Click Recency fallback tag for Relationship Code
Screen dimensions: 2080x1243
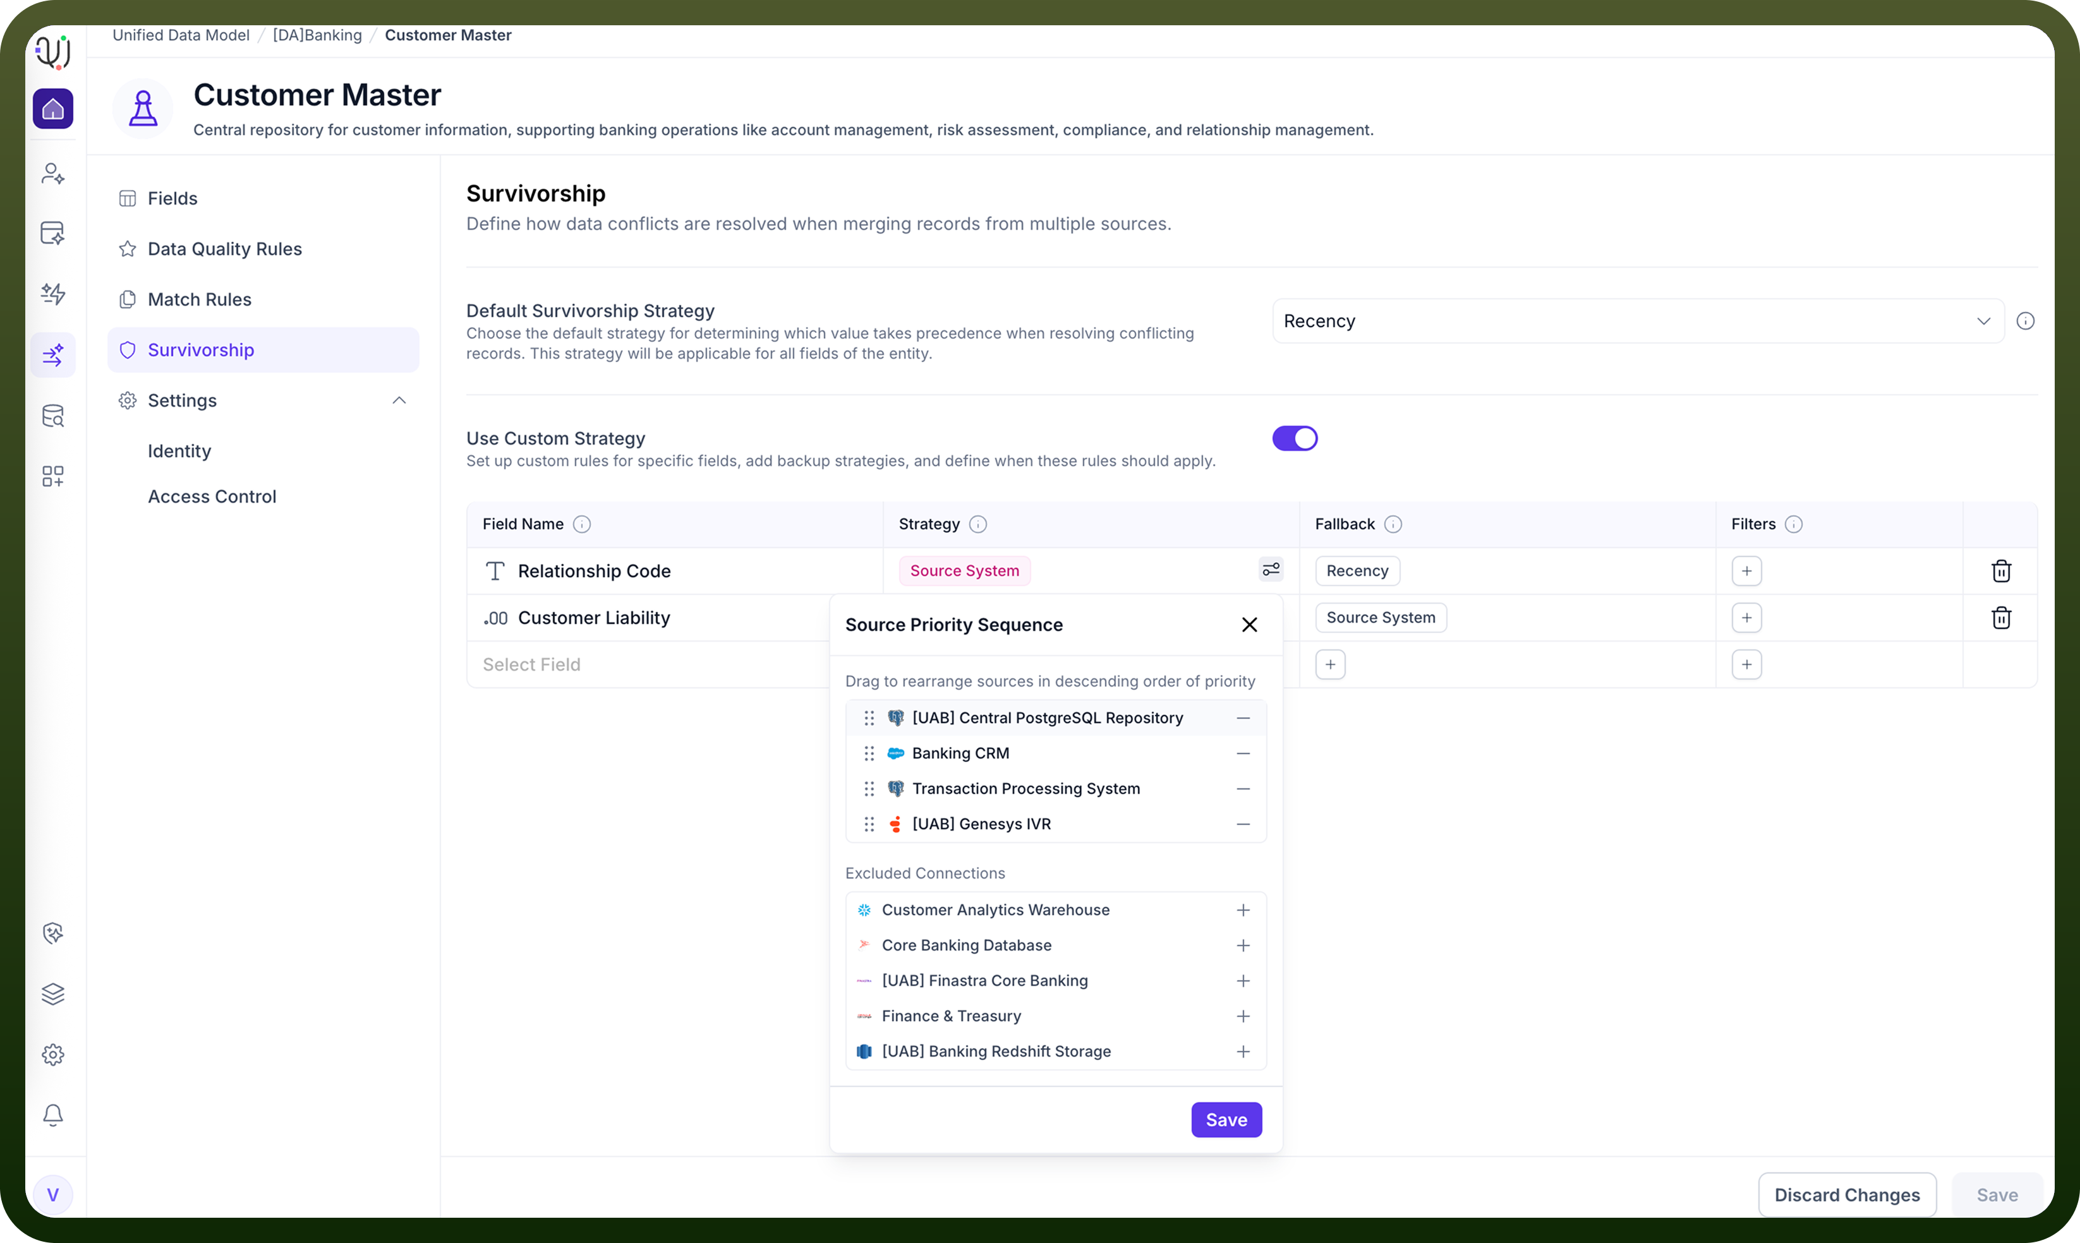pyautogui.click(x=1357, y=570)
